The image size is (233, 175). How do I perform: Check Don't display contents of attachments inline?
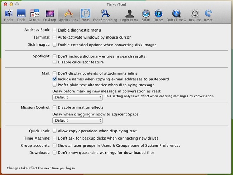pyautogui.click(x=54, y=73)
